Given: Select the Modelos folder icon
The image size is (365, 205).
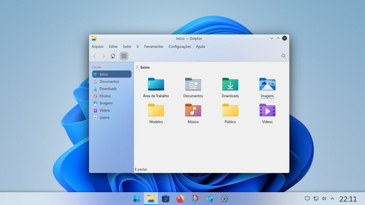Looking at the screenshot, I should [x=156, y=110].
